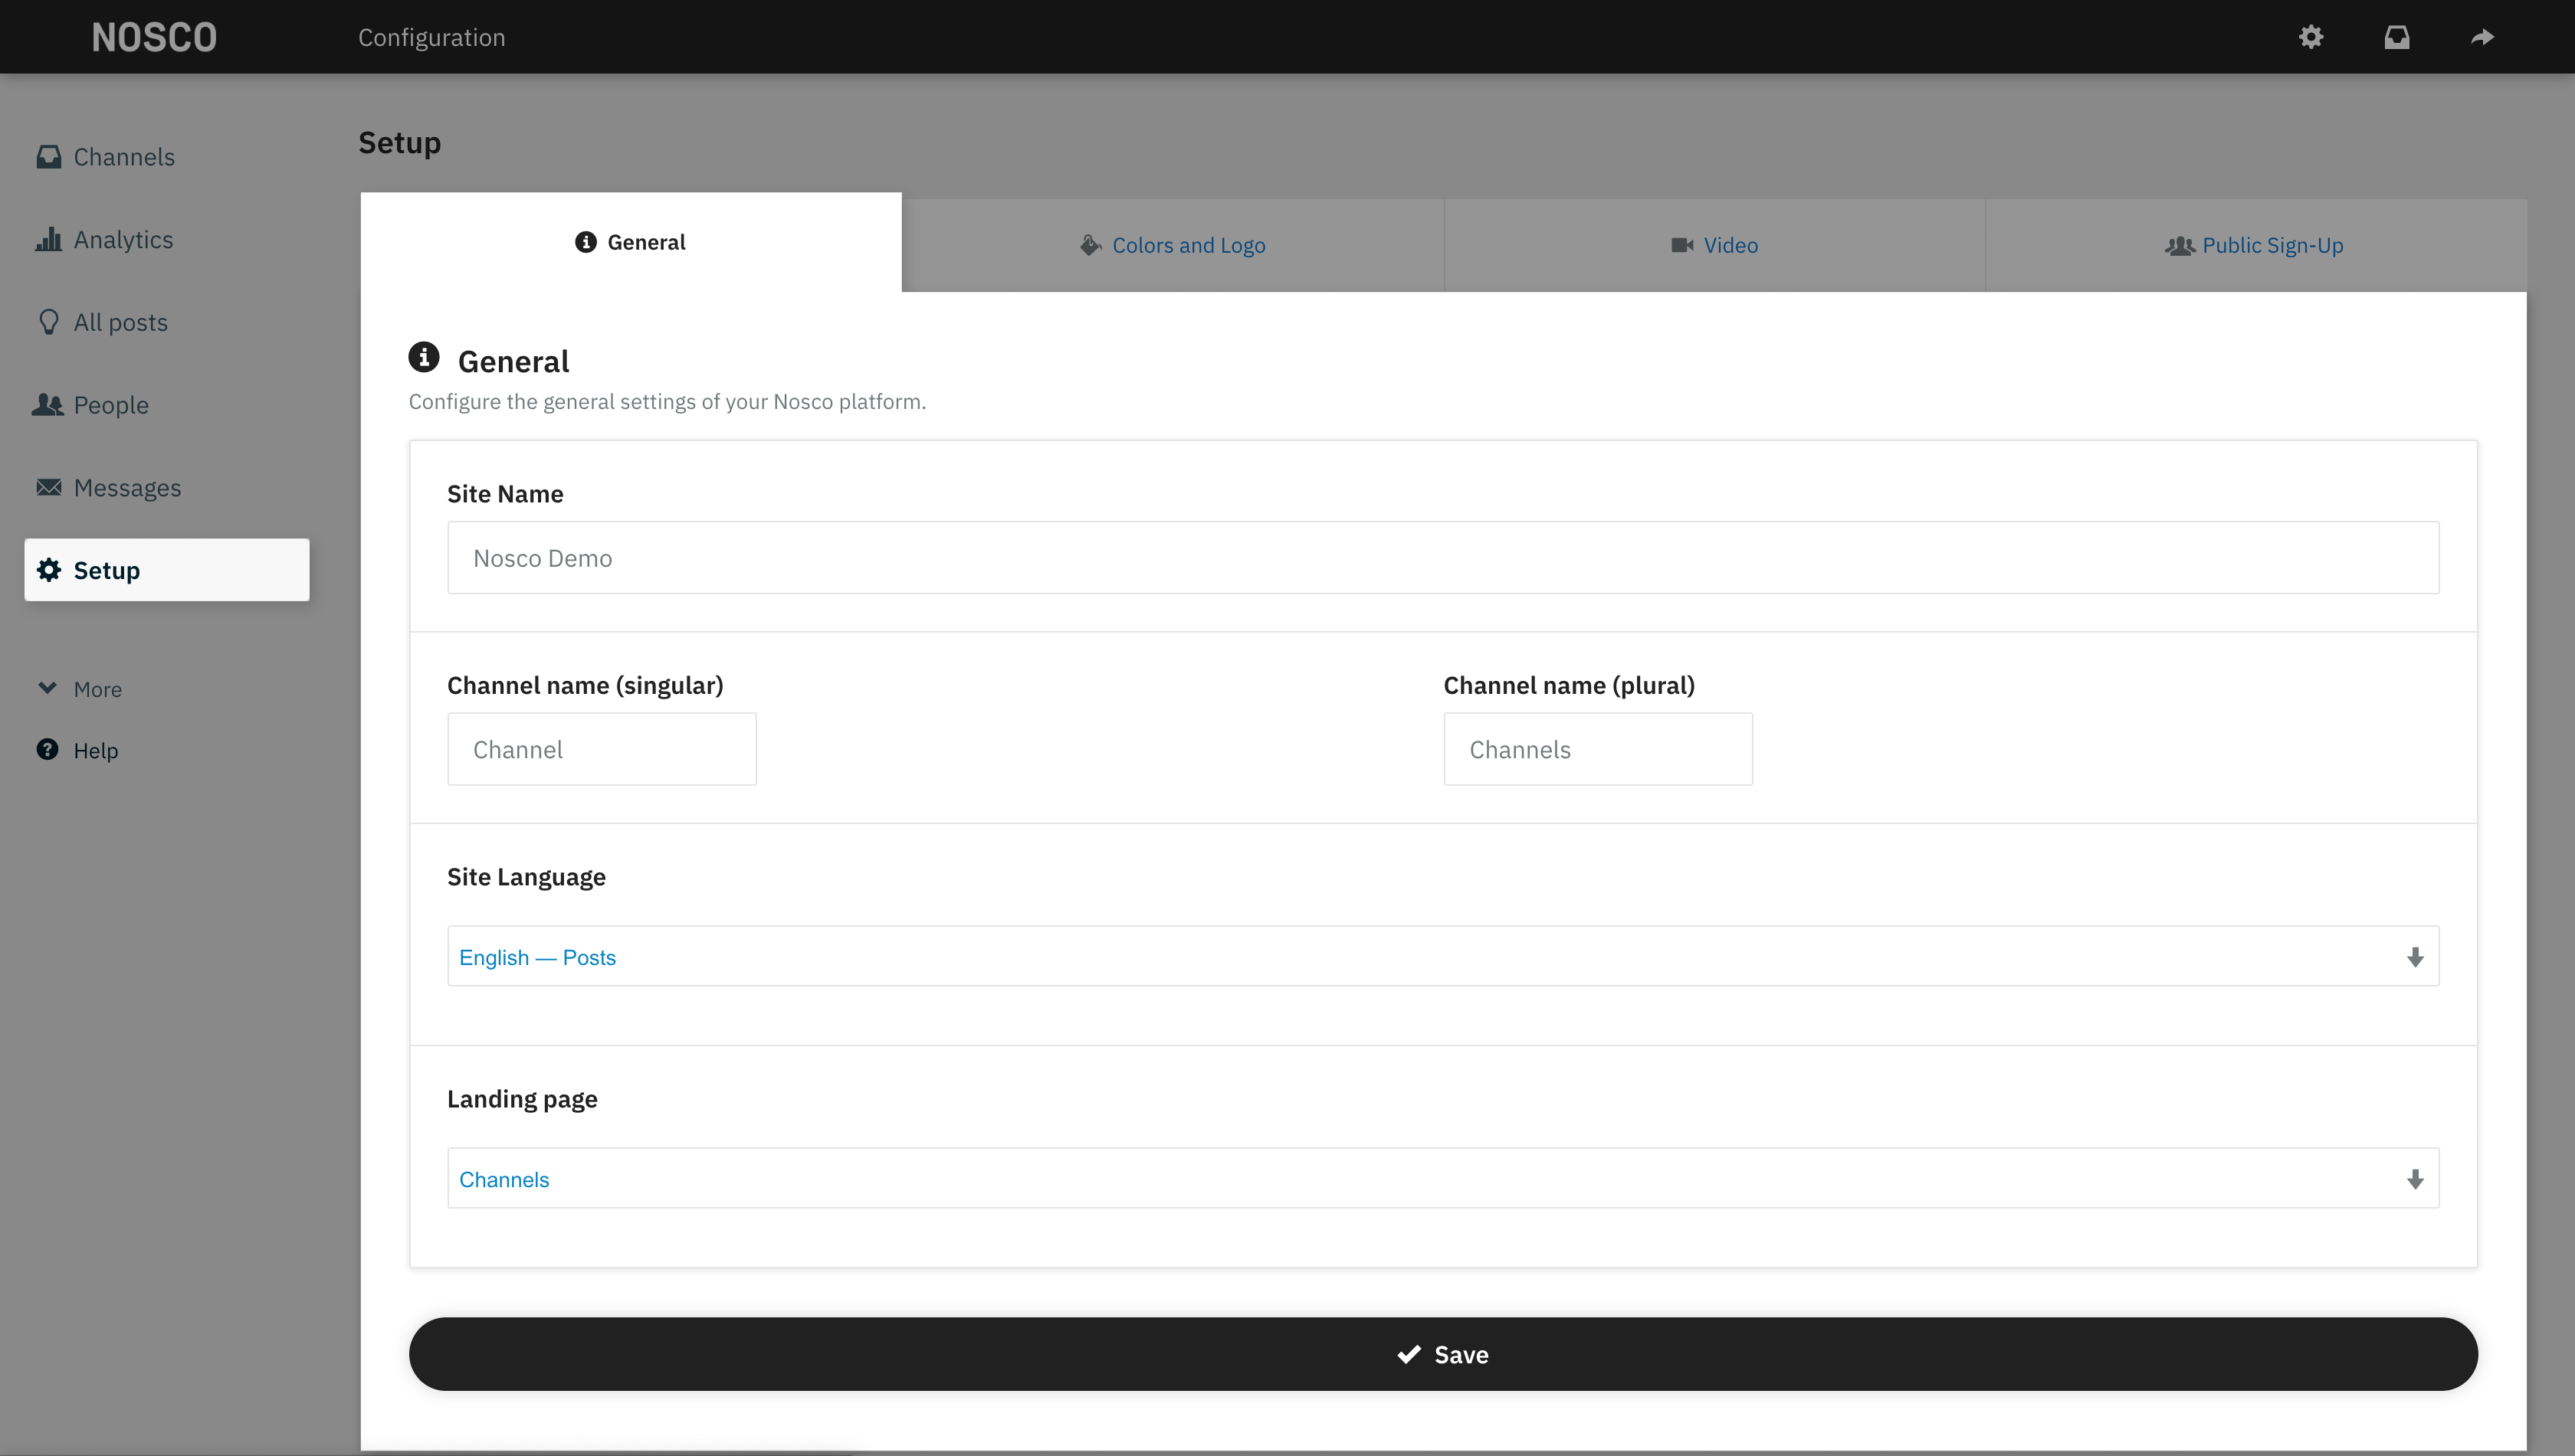
Task: Click the Channel name (plural) field
Action: (1598, 749)
